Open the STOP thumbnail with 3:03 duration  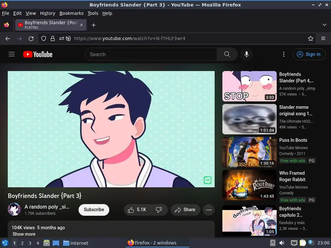(249, 86)
